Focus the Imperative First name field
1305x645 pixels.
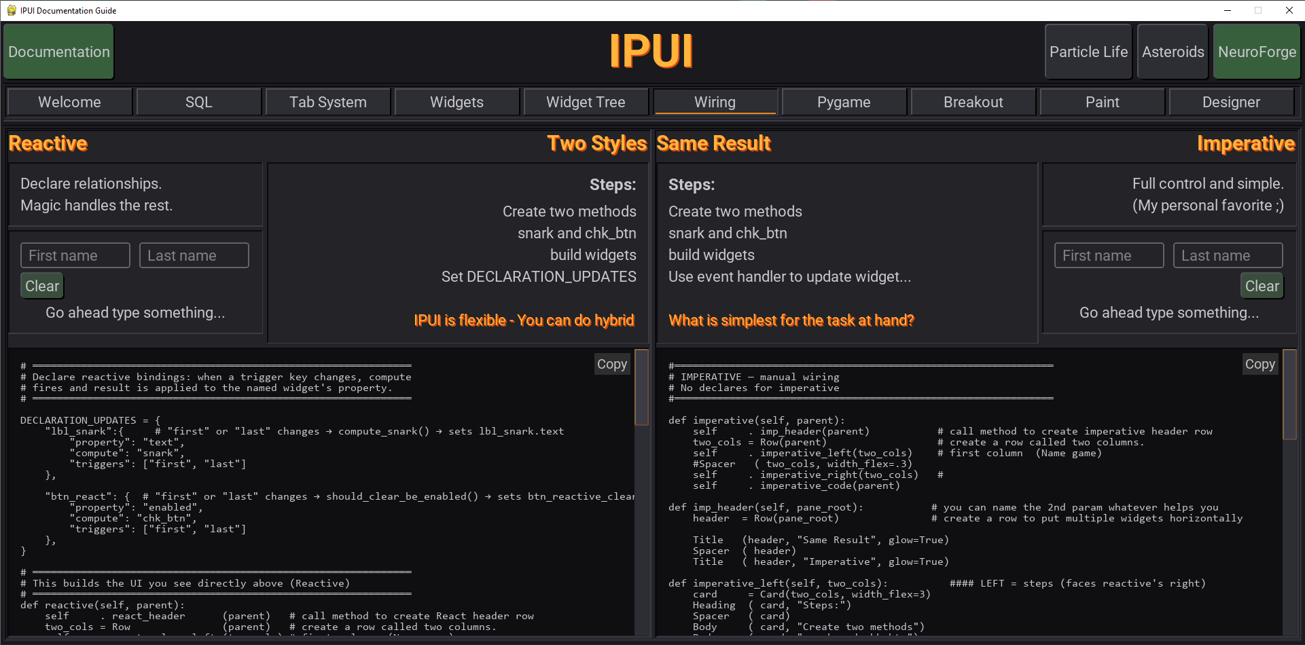tap(1109, 255)
